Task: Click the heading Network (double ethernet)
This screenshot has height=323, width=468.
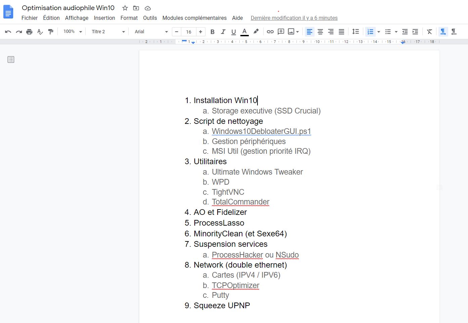Action: point(240,265)
